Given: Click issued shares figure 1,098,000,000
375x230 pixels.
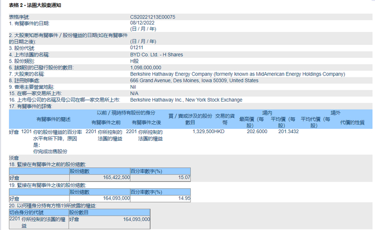Looking at the screenshot, I should 146,67.
